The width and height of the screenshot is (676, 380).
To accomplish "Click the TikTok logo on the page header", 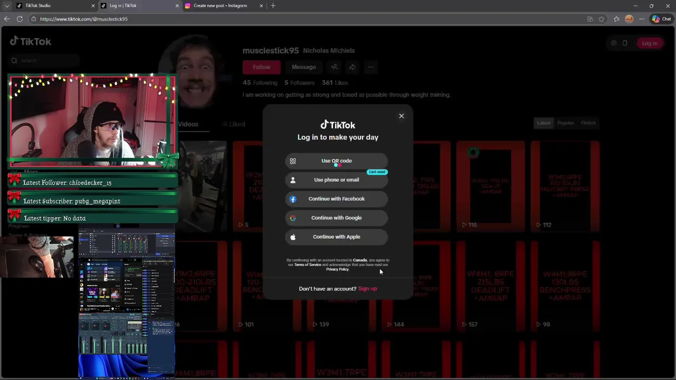I will pos(31,41).
